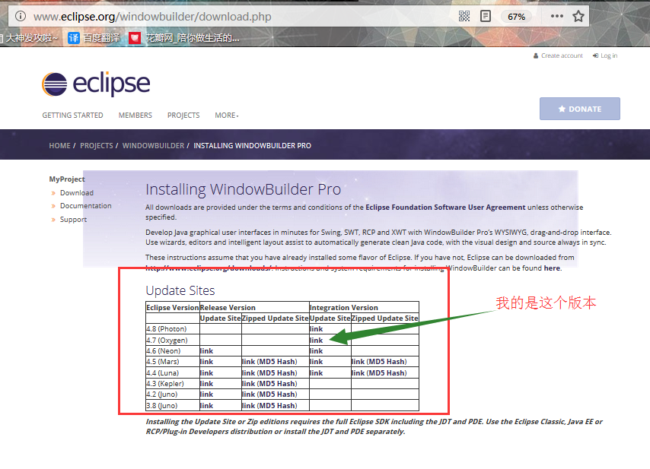Click the 'Eclipse Version' table header
Screen dimensions: 650x469
coord(173,308)
